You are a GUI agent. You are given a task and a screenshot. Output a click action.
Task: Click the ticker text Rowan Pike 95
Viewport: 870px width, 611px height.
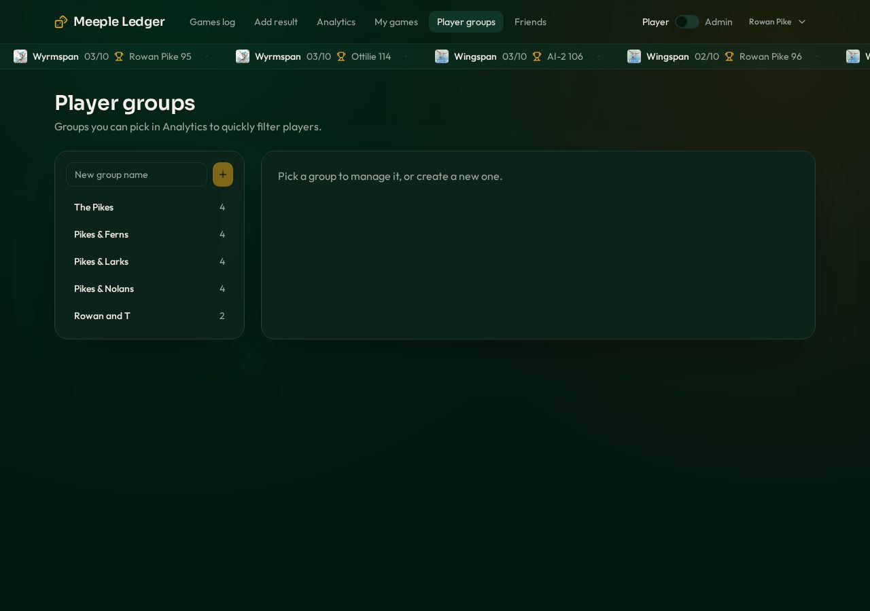coord(160,56)
